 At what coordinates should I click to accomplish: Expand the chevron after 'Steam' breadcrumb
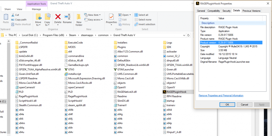click(x=79, y=35)
